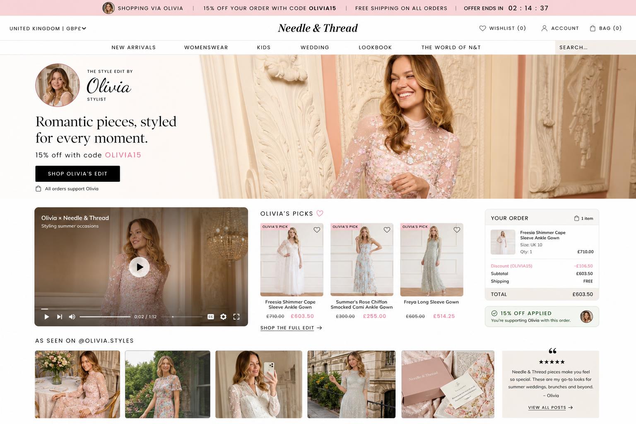
Task: Open the post of Olivia with flowers at table
Action: (77, 384)
